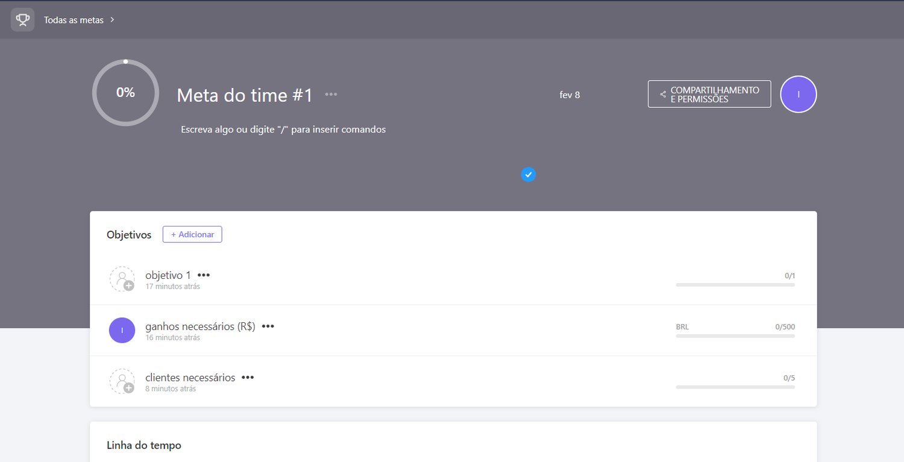Open options menu for 'ganhos necessários (R$)'
The image size is (904, 462).
tap(268, 326)
